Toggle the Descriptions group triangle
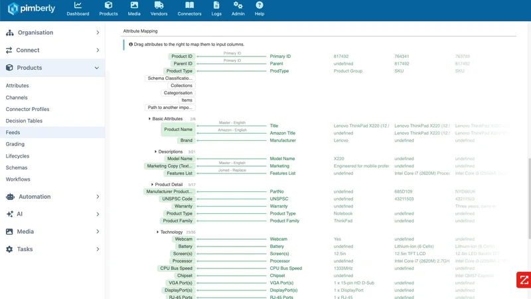Screen dimensions: 531x299 [x=155, y=151]
